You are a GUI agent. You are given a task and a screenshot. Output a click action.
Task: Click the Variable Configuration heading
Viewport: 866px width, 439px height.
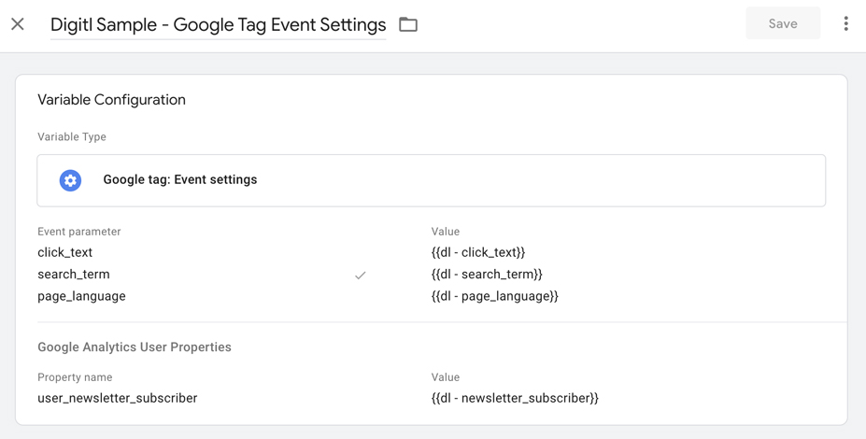111,100
